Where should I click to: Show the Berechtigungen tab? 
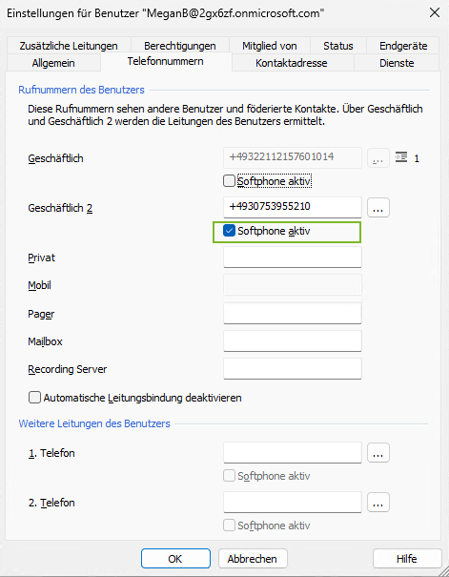tap(180, 46)
